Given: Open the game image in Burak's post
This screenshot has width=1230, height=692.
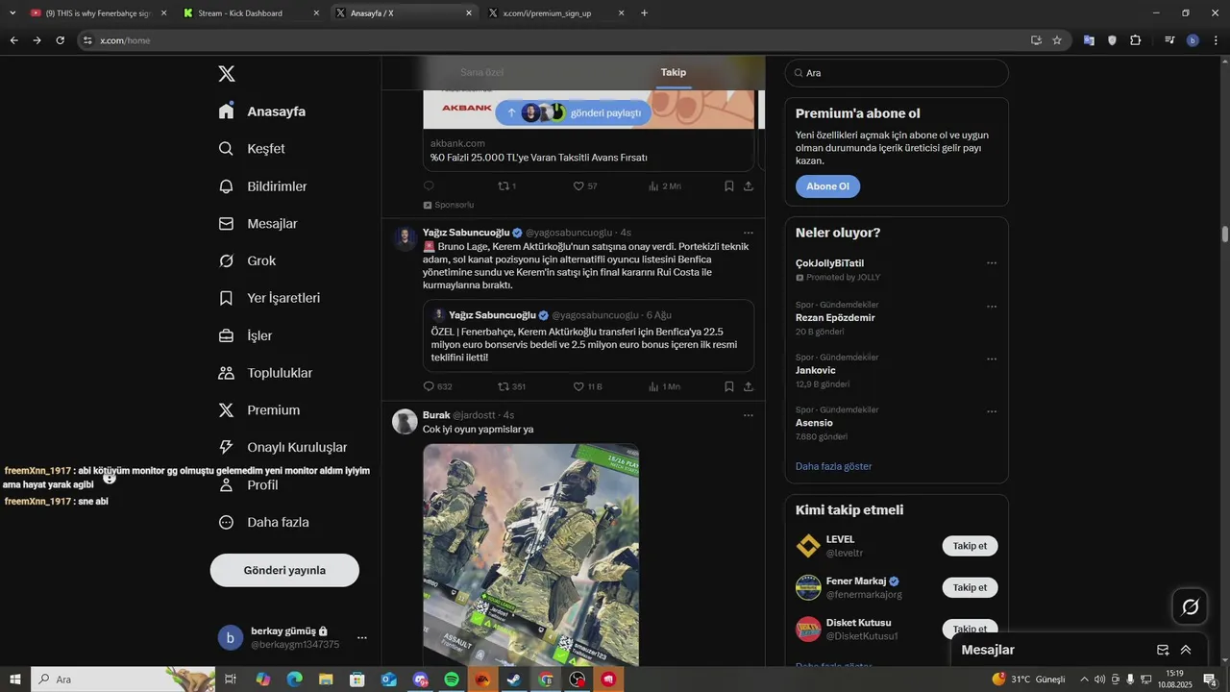Looking at the screenshot, I should pyautogui.click(x=530, y=555).
